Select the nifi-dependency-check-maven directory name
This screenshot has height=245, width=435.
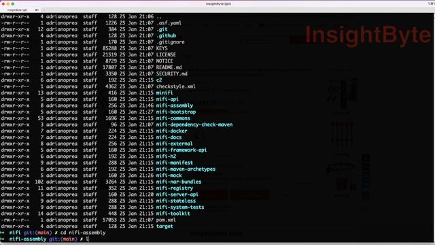(194, 125)
